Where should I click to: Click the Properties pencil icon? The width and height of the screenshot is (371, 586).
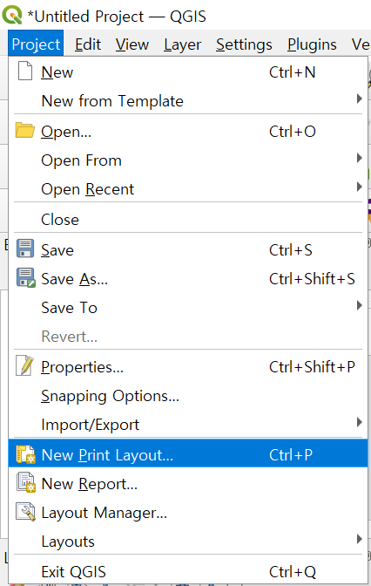pos(25,365)
